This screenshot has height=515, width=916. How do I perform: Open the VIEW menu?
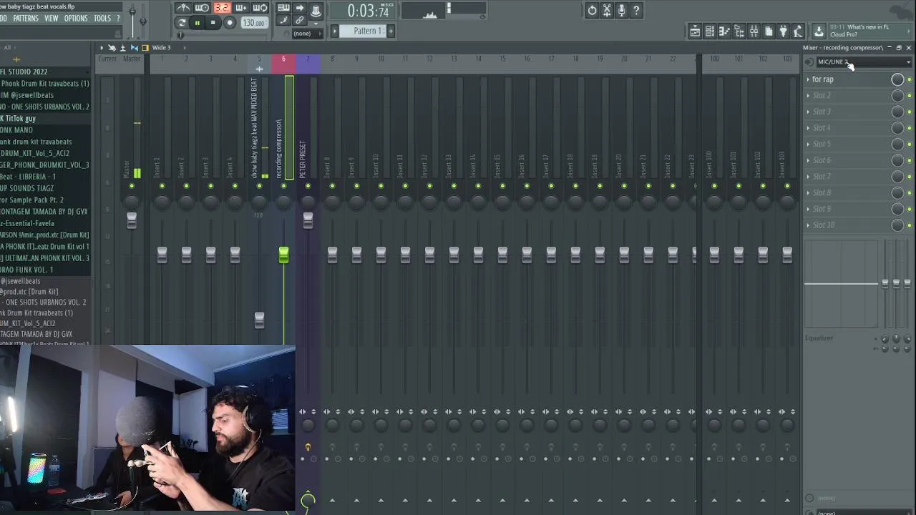(52, 19)
